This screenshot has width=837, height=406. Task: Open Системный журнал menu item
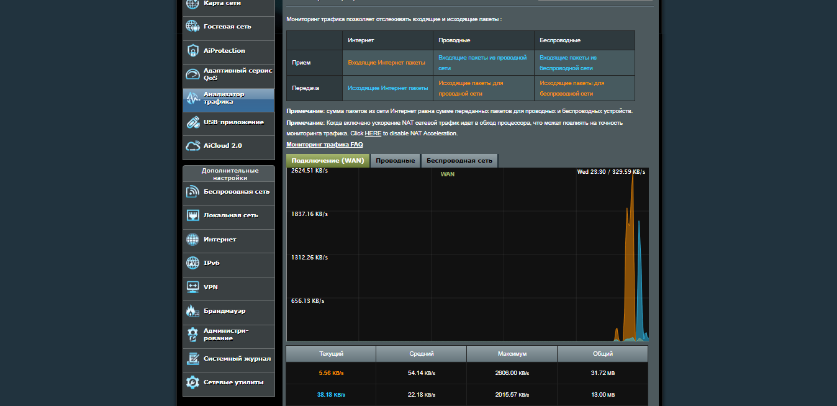pos(237,359)
